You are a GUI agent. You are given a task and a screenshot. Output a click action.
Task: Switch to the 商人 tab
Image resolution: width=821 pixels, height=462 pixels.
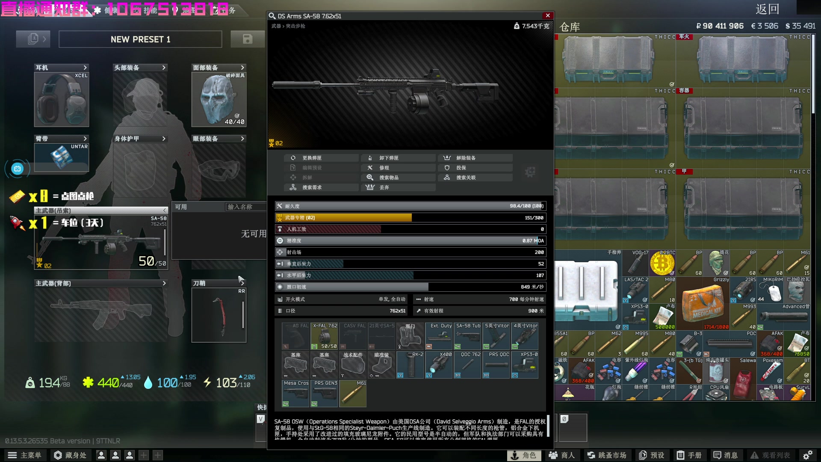[562, 455]
